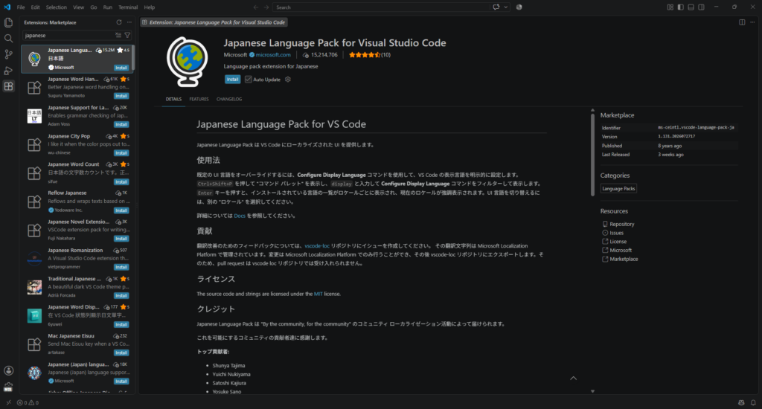Viewport: 762px width, 409px height.
Task: Open the chat icon in title bar
Action: click(496, 7)
